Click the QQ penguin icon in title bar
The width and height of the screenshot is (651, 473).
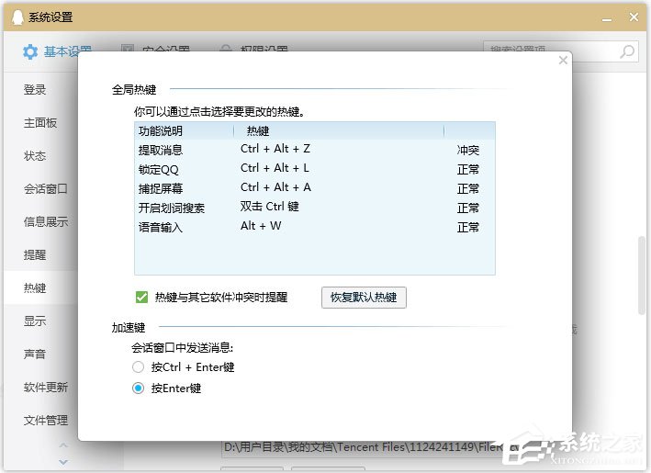click(x=15, y=17)
